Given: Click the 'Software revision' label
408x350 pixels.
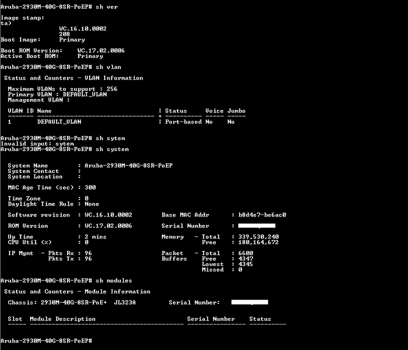Looking at the screenshot, I should tap(39, 215).
